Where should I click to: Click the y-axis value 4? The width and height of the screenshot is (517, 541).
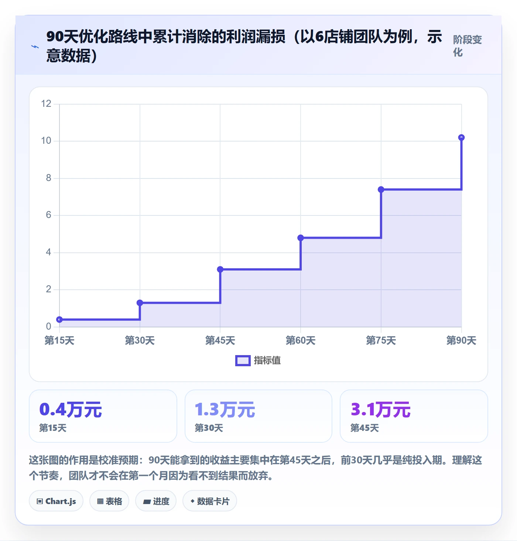click(48, 252)
